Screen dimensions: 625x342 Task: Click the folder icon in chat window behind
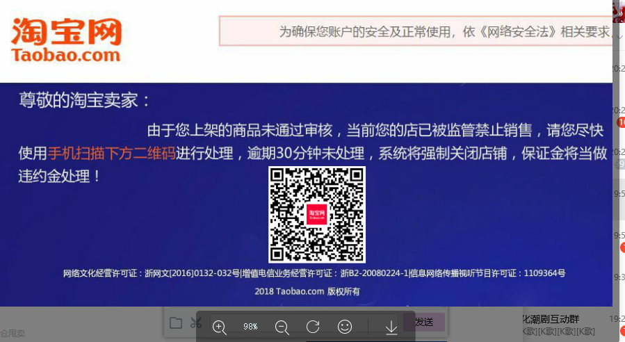tap(176, 323)
